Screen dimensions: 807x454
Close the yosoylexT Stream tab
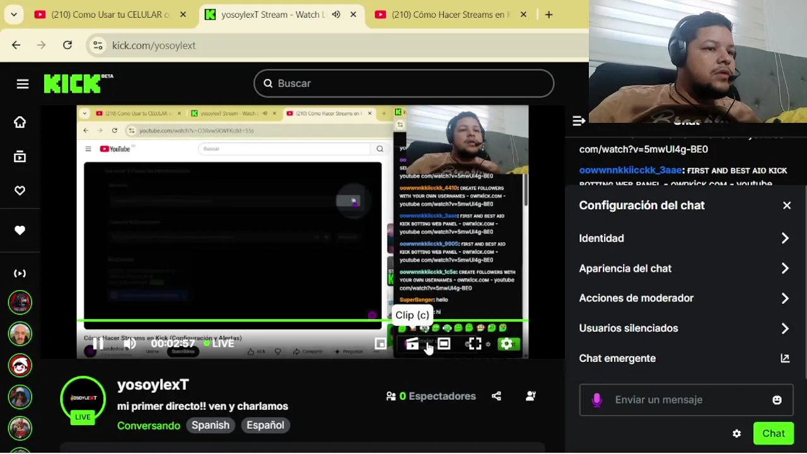point(353,15)
